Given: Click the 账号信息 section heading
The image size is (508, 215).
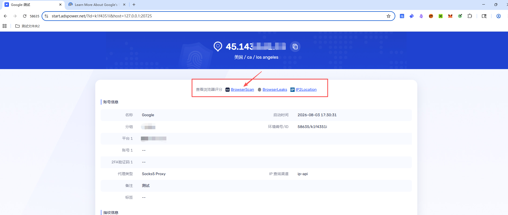Looking at the screenshot, I should pyautogui.click(x=111, y=102).
